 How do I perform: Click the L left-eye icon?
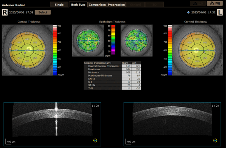(x=220, y=12)
